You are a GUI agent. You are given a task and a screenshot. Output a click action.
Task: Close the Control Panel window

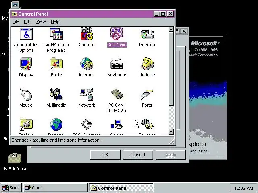coord(171,14)
